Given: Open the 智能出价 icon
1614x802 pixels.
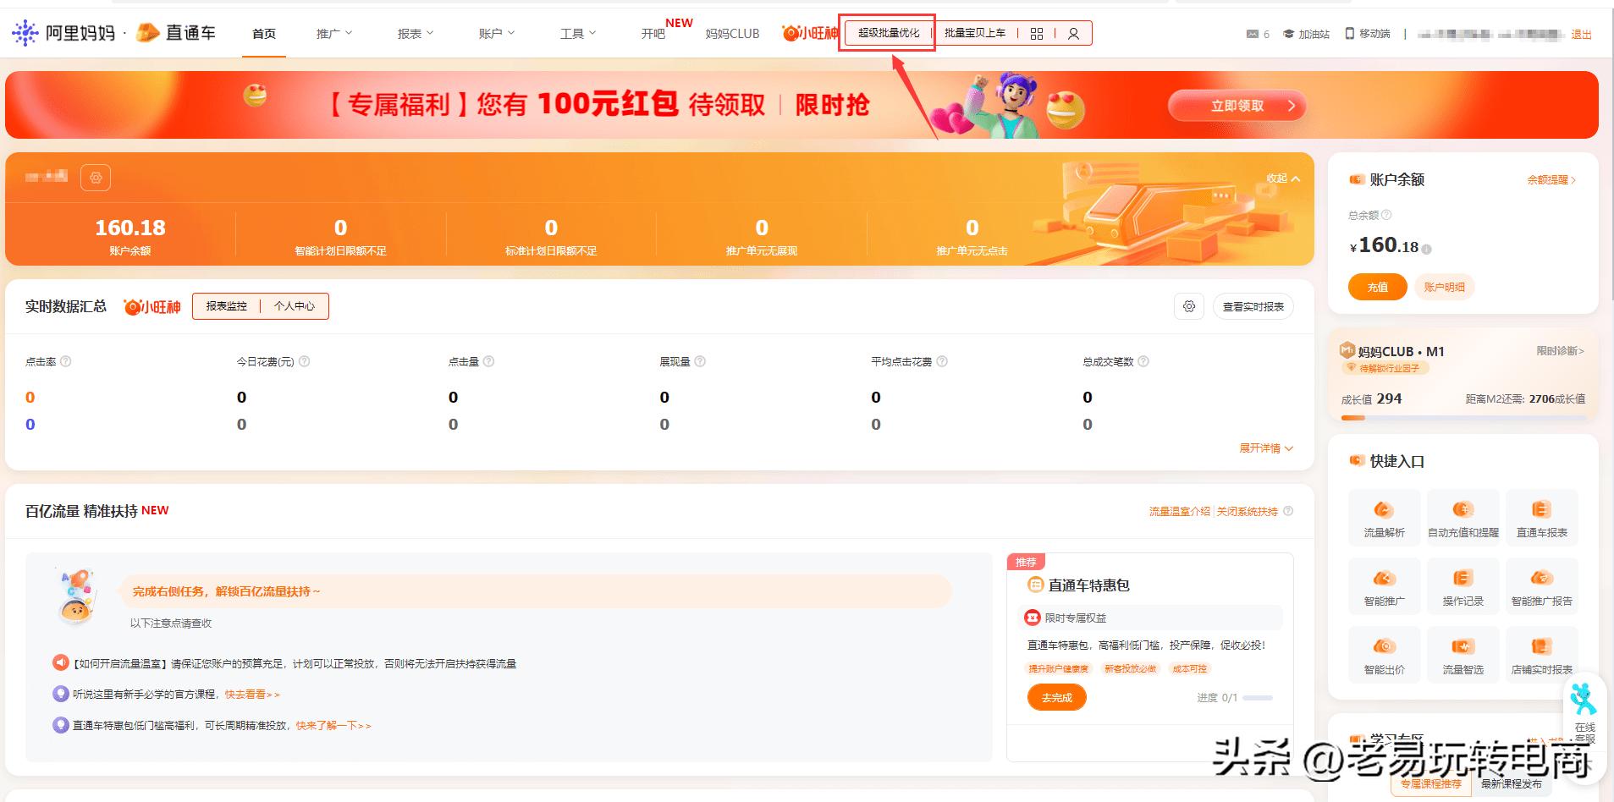Looking at the screenshot, I should 1384,651.
